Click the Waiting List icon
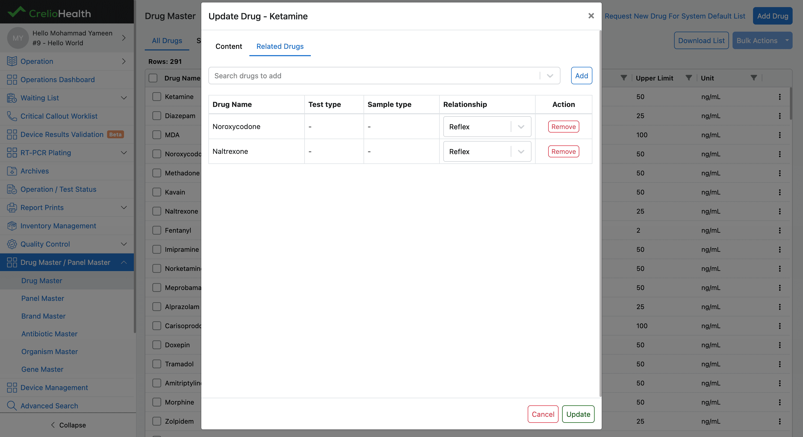Image resolution: width=803 pixels, height=437 pixels. pos(12,98)
